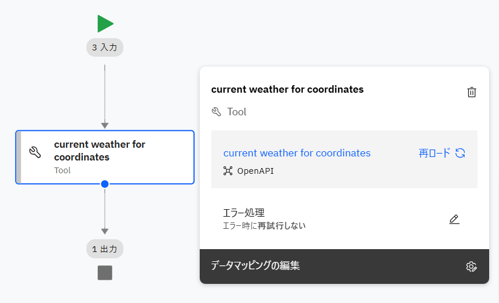
Task: Open the '1 出力' outputs badge
Action: tap(105, 249)
